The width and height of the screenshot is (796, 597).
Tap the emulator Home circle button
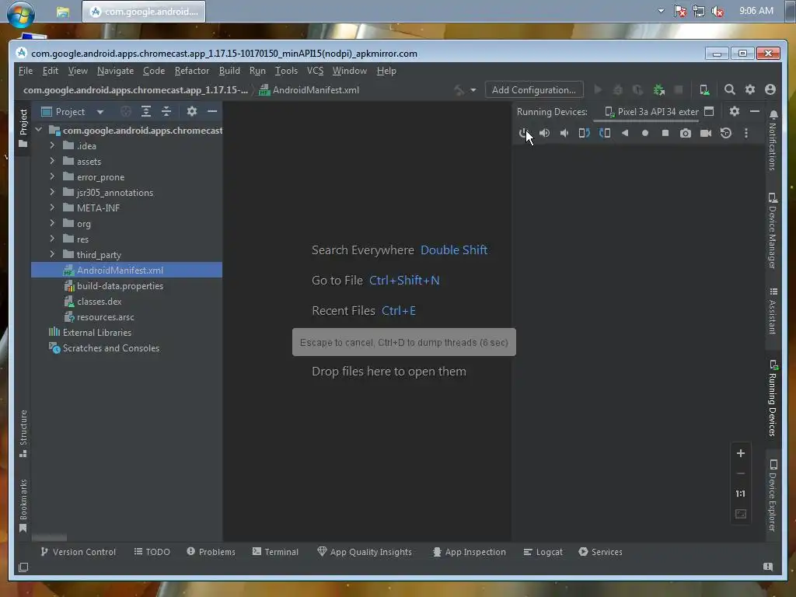[644, 133]
